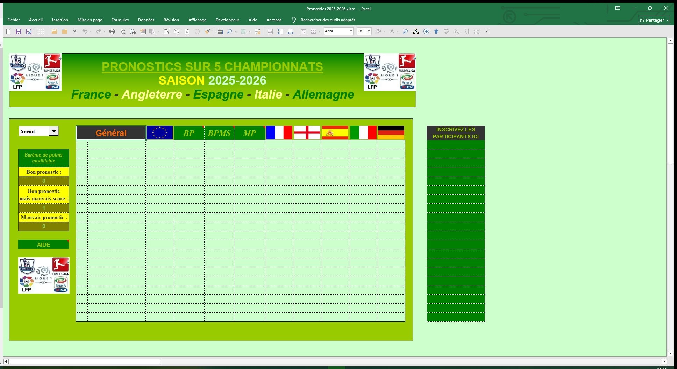
Task: Click the New blank workbook icon
Action: pyautogui.click(x=8, y=31)
